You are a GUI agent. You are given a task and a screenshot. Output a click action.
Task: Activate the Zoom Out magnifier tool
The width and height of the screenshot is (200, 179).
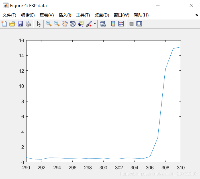pos(57,24)
